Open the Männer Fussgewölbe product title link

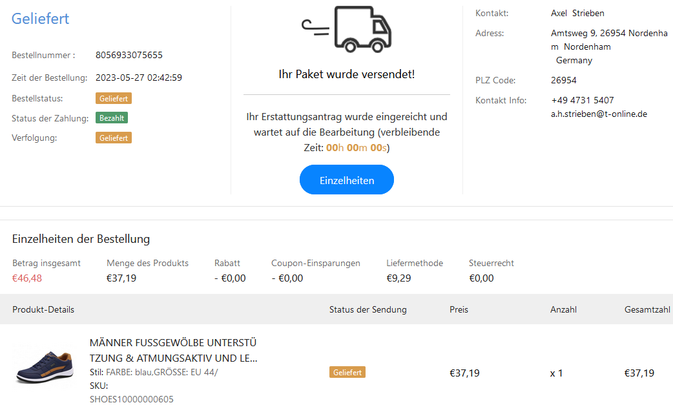173,350
